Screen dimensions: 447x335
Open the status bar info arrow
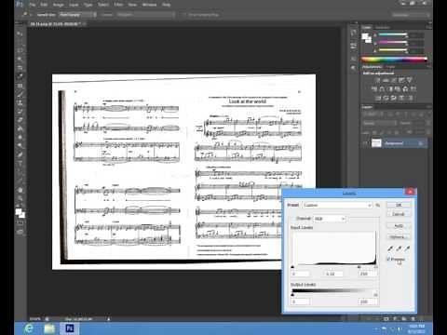(x=109, y=319)
